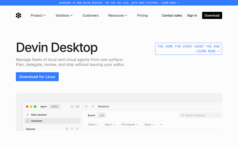Click the Devin logo in the navbar
The width and height of the screenshot is (238, 148).
[18, 15]
